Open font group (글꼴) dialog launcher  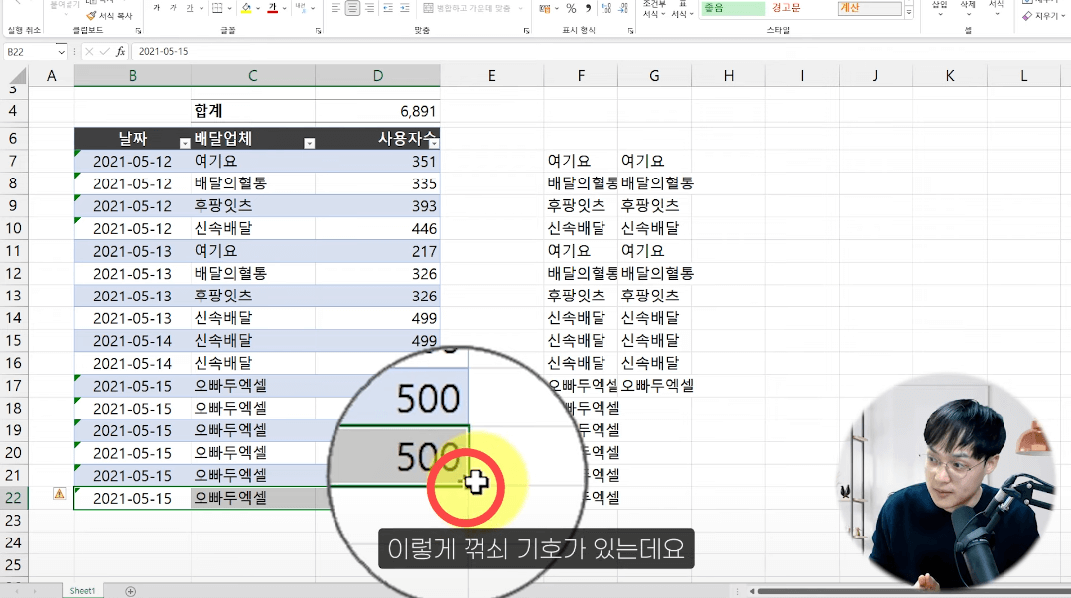coord(319,31)
